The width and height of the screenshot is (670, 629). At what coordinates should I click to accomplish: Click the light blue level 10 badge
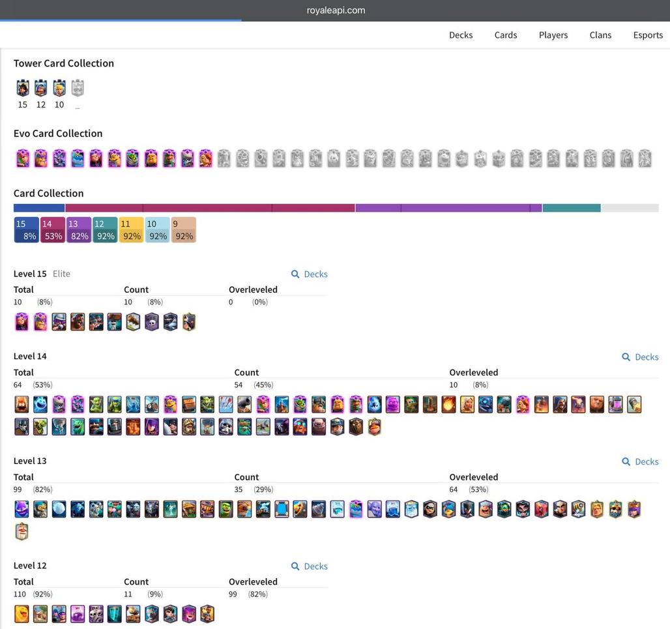click(157, 230)
